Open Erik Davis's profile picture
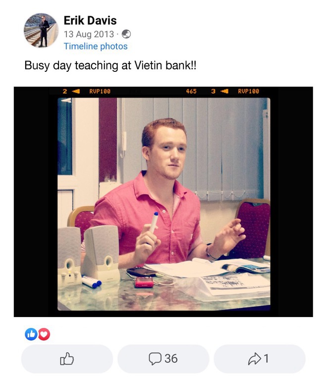This screenshot has height=384, width=327. click(41, 30)
